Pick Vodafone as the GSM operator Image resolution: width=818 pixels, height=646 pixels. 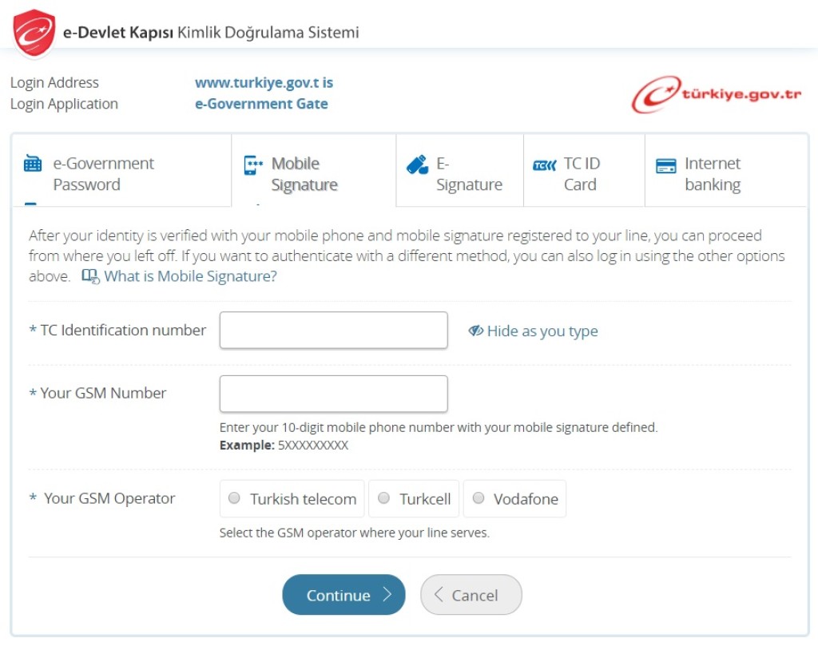click(x=478, y=498)
